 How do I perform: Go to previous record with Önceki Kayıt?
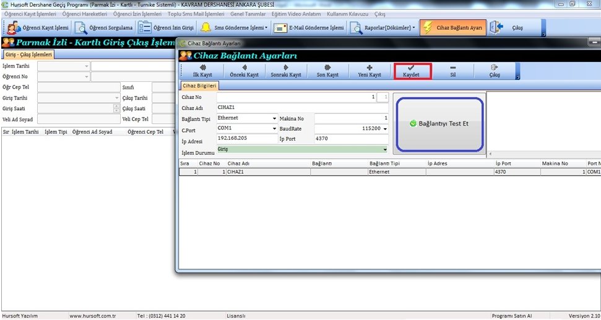click(244, 71)
